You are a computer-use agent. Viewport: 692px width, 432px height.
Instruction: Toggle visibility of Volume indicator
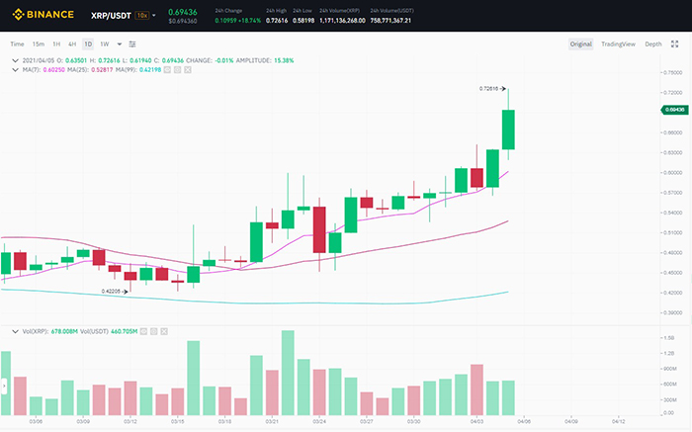(x=143, y=331)
